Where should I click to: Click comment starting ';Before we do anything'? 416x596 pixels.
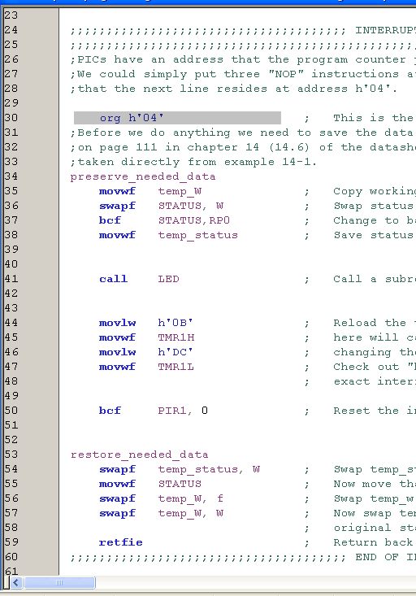[x=242, y=133]
